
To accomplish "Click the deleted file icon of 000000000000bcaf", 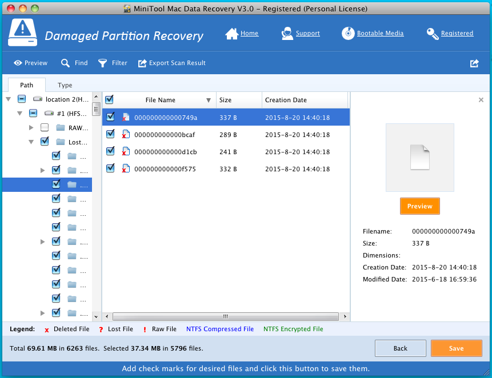I will (126, 134).
